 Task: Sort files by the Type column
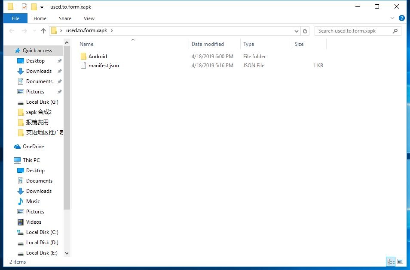click(x=248, y=44)
